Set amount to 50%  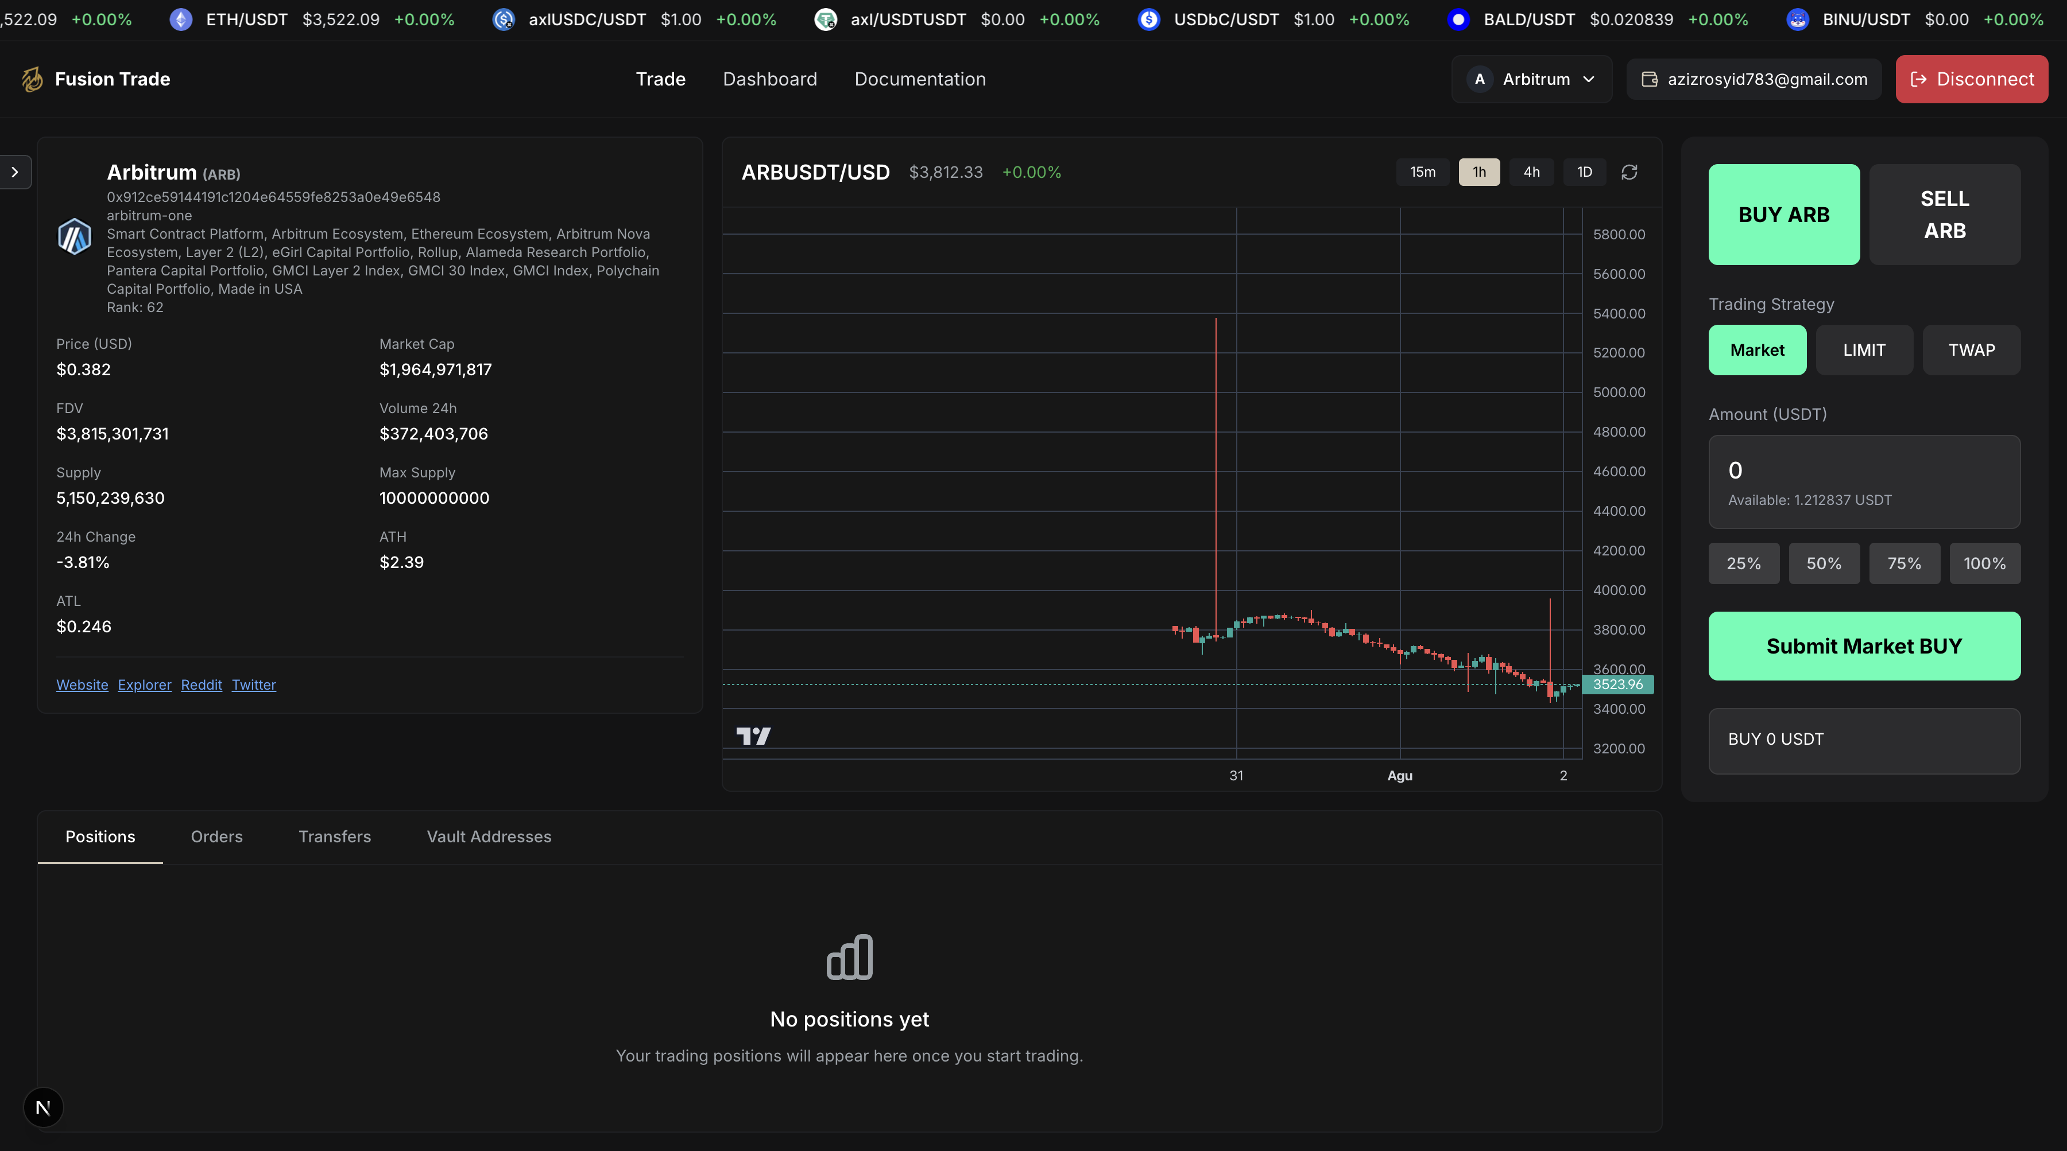[x=1824, y=563]
